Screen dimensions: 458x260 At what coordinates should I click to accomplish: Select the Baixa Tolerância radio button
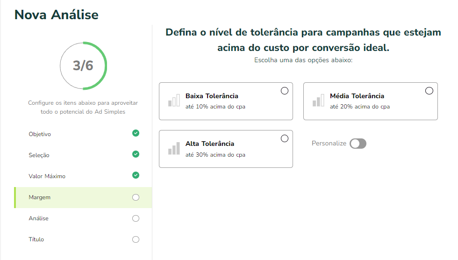click(285, 91)
